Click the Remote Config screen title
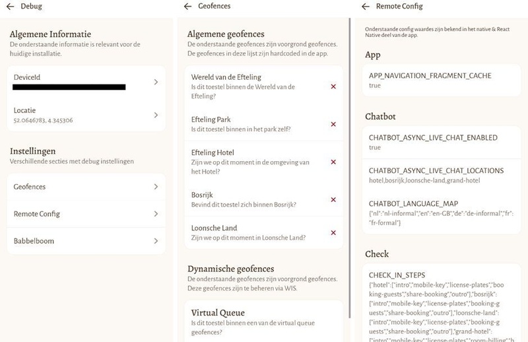Image resolution: width=528 pixels, height=342 pixels. 399,6
